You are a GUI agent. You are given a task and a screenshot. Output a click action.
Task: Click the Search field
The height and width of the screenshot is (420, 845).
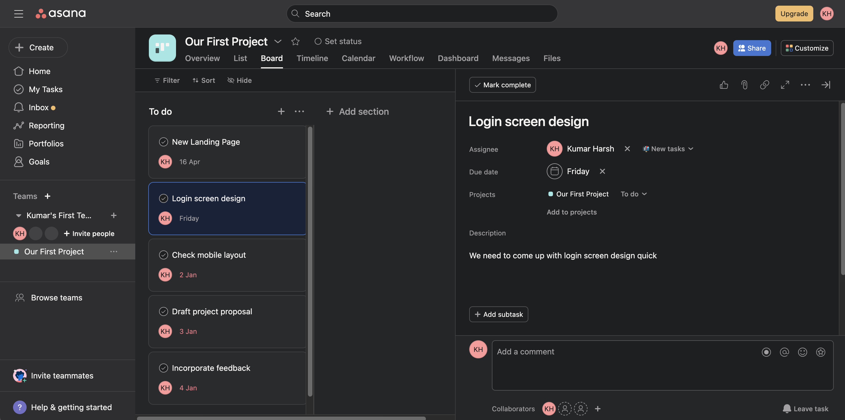[422, 14]
